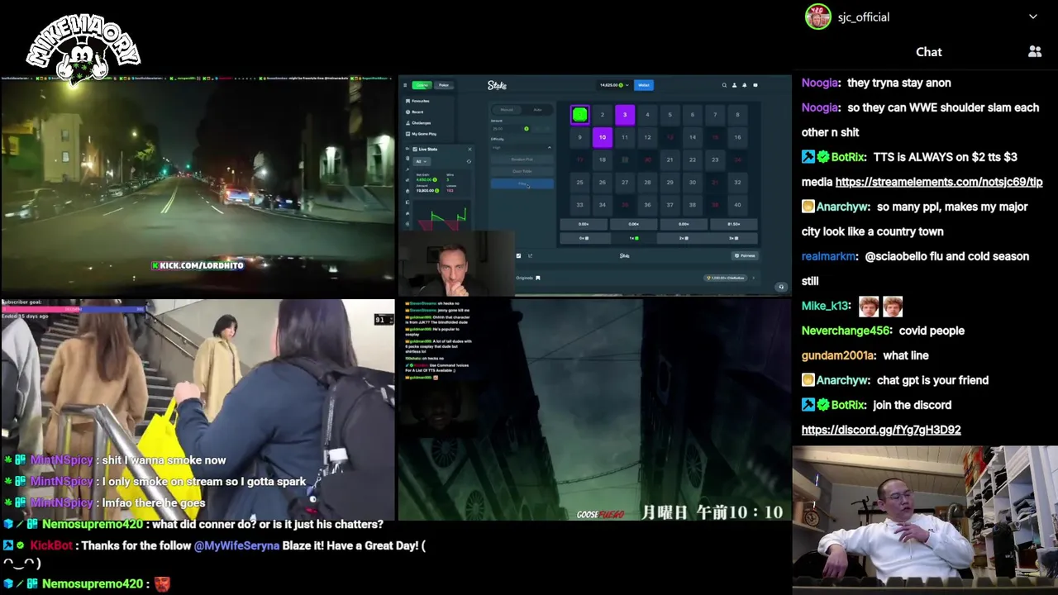Open Stake notifications bell
Screen dimensions: 1058x595
(744, 85)
